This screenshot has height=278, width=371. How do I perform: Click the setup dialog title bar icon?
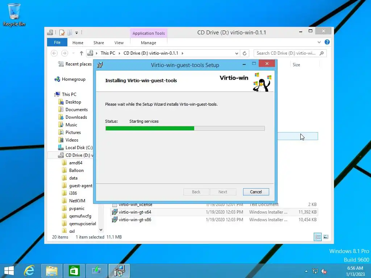pos(100,65)
